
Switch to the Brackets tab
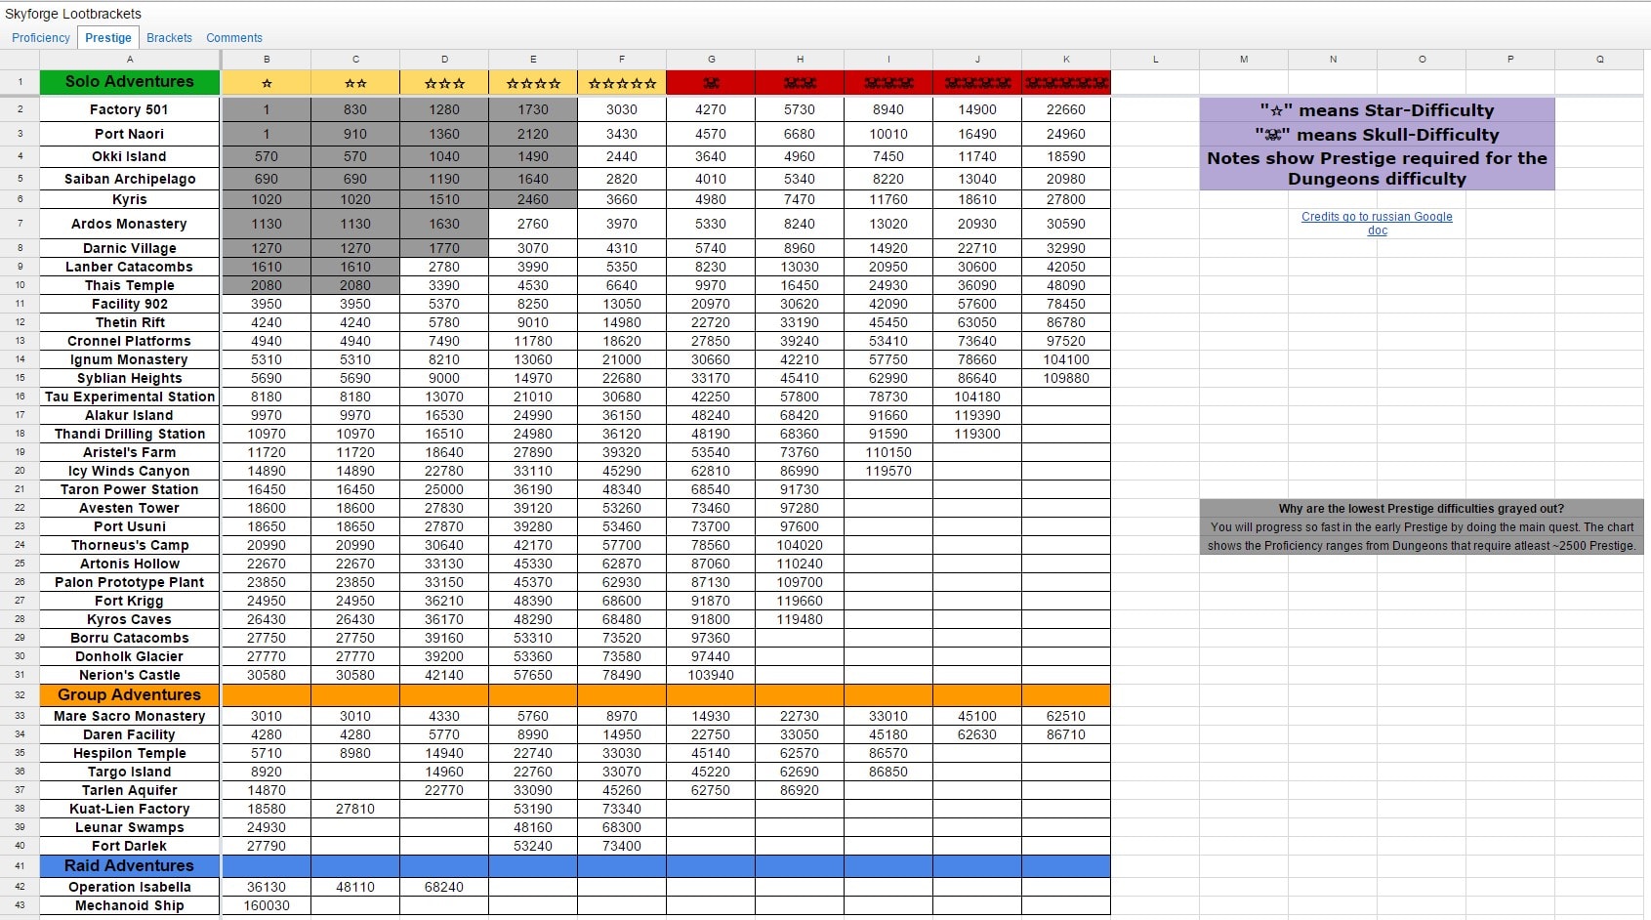click(169, 38)
